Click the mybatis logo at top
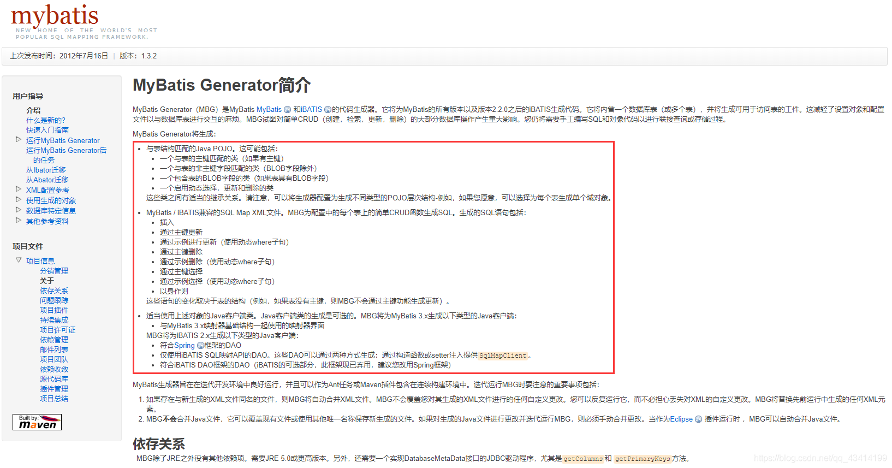 55,16
